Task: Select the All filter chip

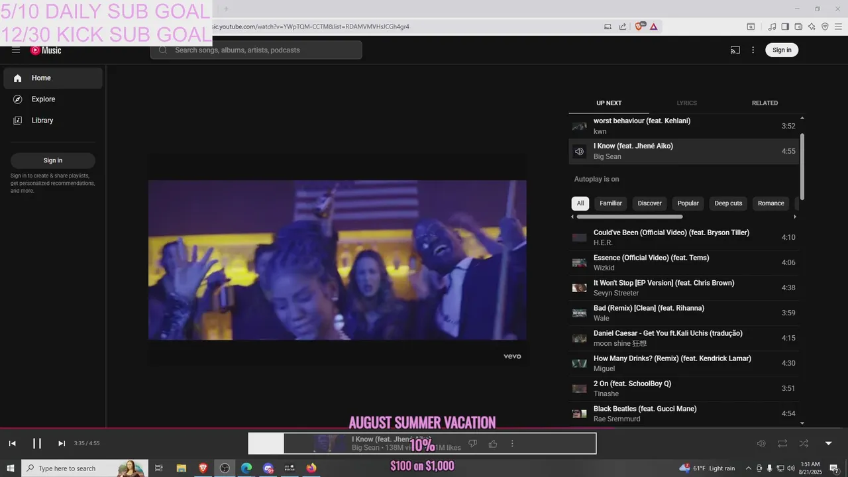Action: coord(580,203)
